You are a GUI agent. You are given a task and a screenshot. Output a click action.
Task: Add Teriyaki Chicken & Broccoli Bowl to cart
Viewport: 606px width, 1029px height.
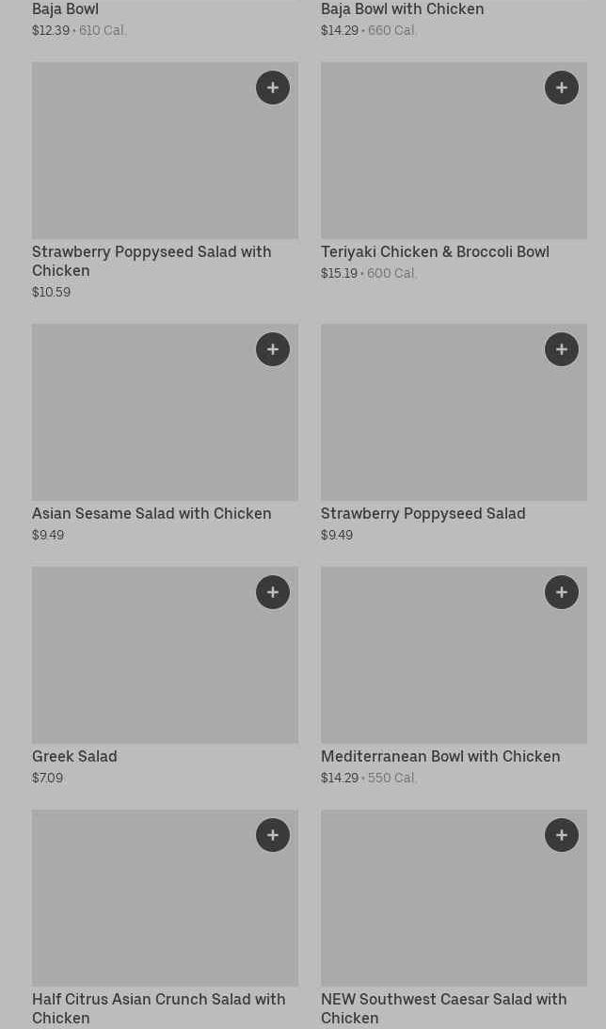pyautogui.click(x=562, y=88)
